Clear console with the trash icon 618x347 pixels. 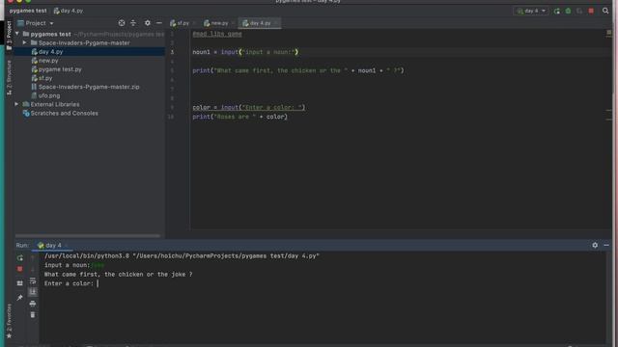[33, 315]
